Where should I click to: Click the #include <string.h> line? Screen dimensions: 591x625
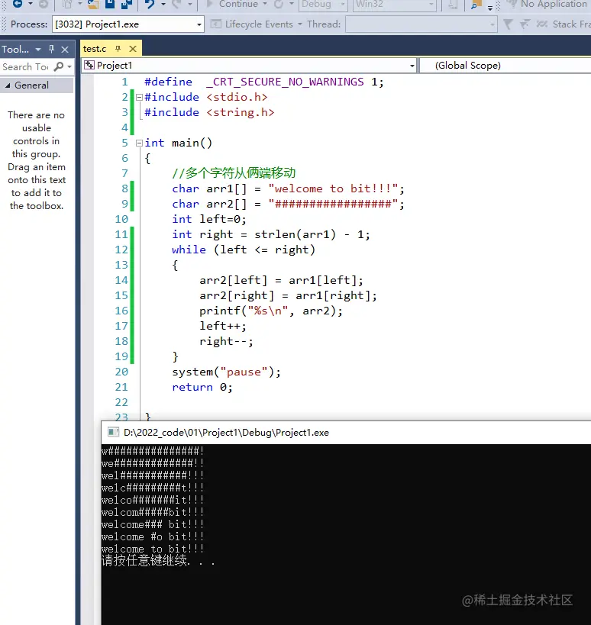pyautogui.click(x=209, y=112)
